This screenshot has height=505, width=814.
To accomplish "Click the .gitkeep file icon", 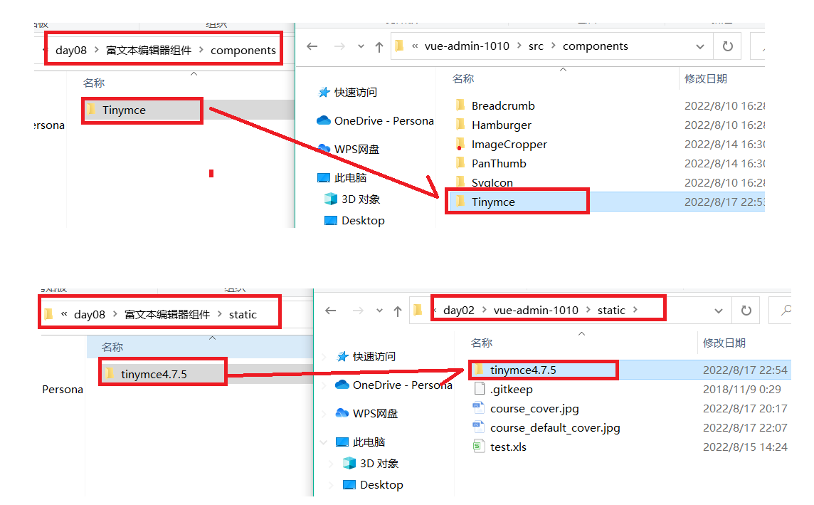I will pos(479,389).
